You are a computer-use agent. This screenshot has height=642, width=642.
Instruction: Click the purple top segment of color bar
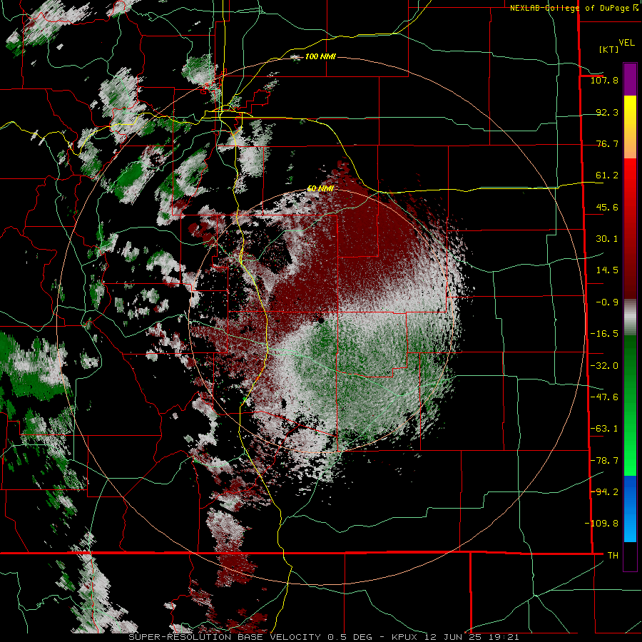(630, 79)
